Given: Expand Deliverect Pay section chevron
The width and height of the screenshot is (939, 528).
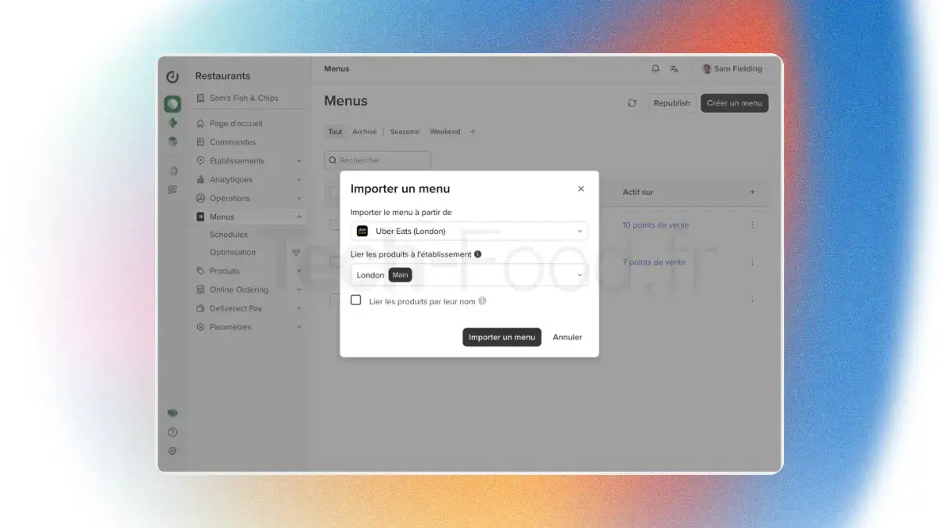Looking at the screenshot, I should pyautogui.click(x=299, y=309).
